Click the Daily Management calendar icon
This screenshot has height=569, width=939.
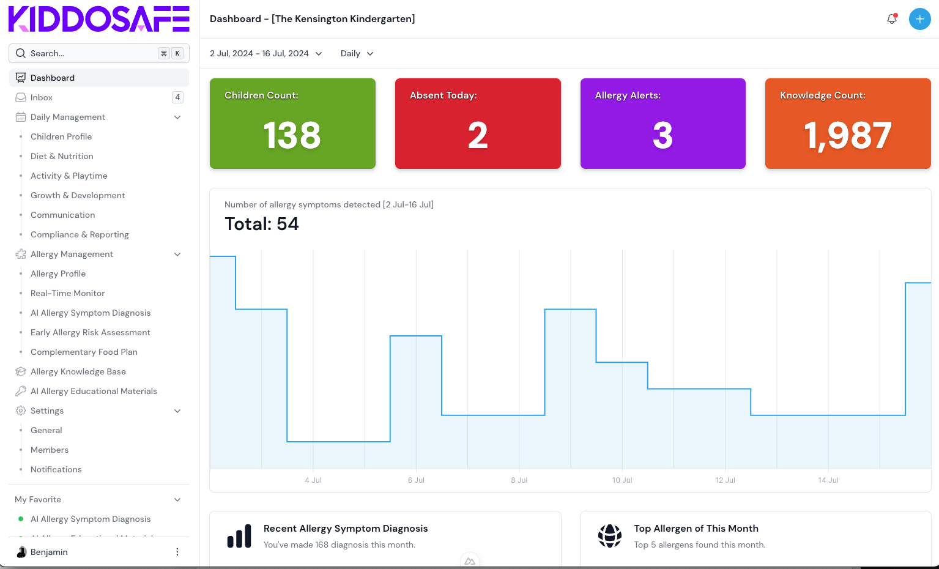21,117
